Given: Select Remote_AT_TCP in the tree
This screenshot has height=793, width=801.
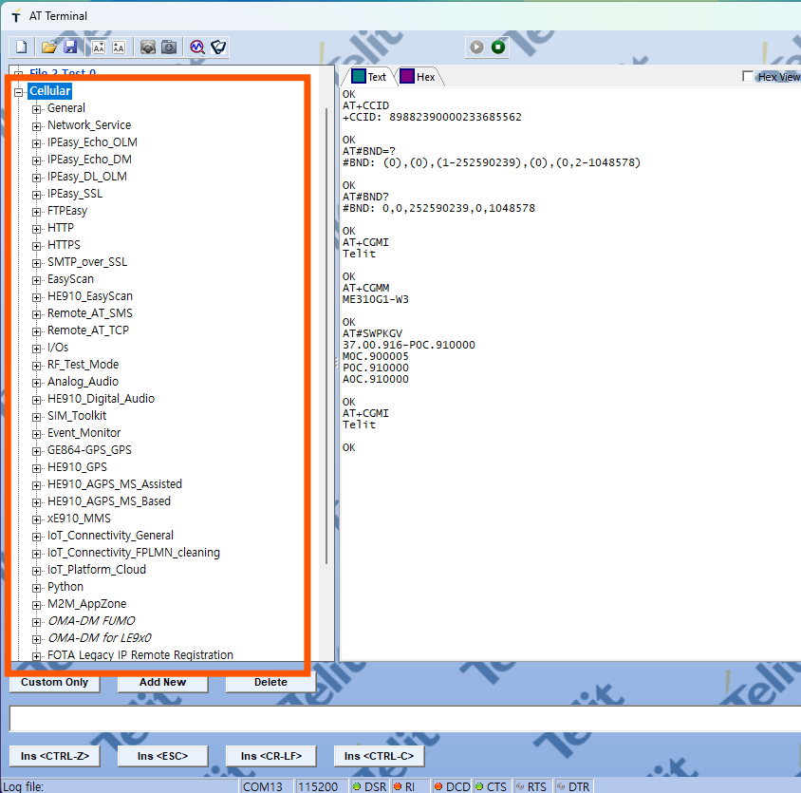Looking at the screenshot, I should (88, 330).
